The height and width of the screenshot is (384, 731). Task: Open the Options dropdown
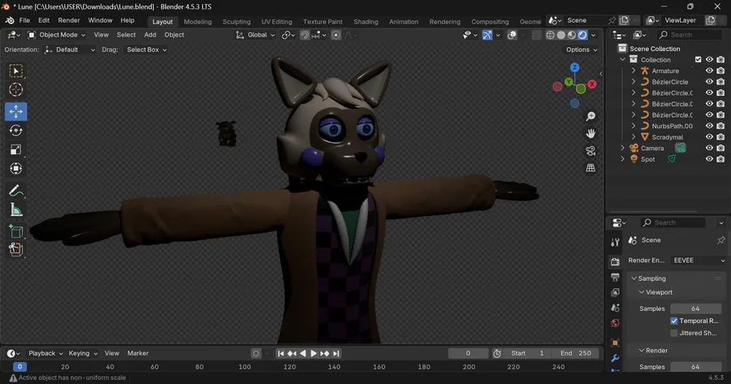pyautogui.click(x=582, y=50)
